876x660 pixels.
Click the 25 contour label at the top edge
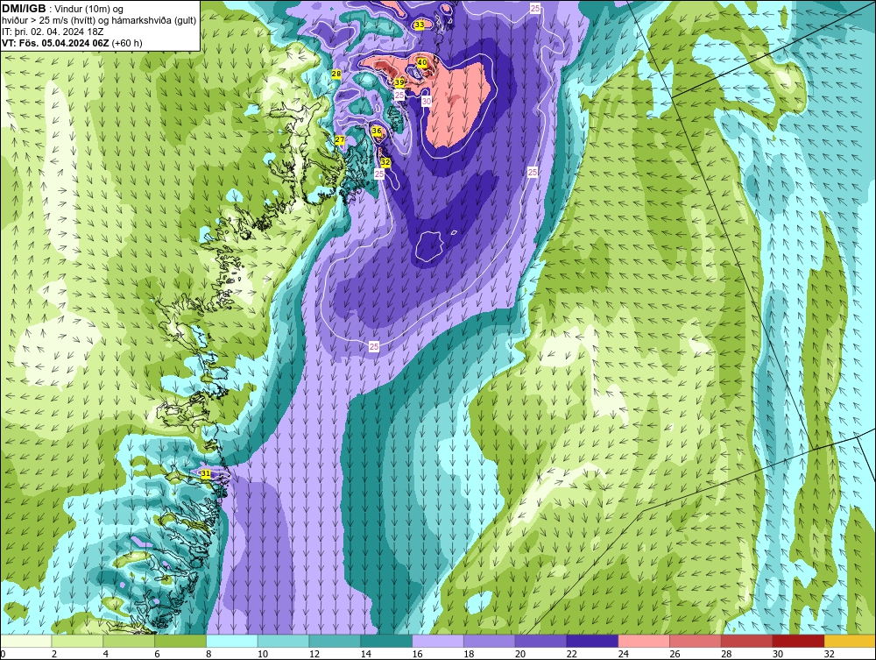pos(535,9)
